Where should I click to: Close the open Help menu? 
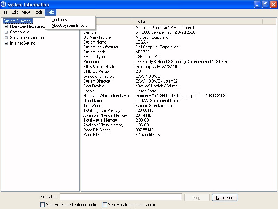coord(50,12)
